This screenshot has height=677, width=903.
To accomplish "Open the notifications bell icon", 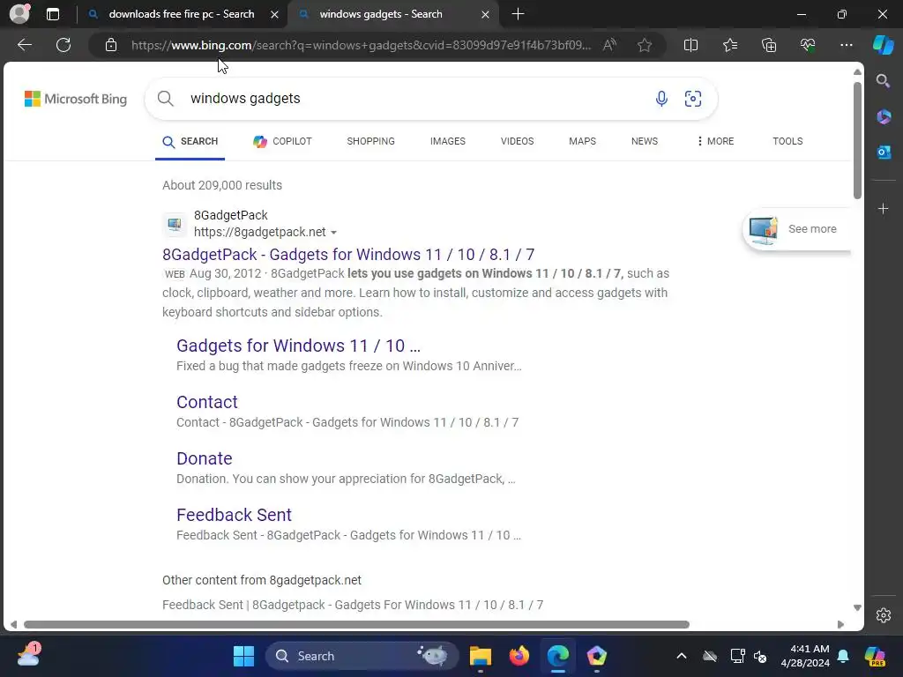I will pos(843,656).
